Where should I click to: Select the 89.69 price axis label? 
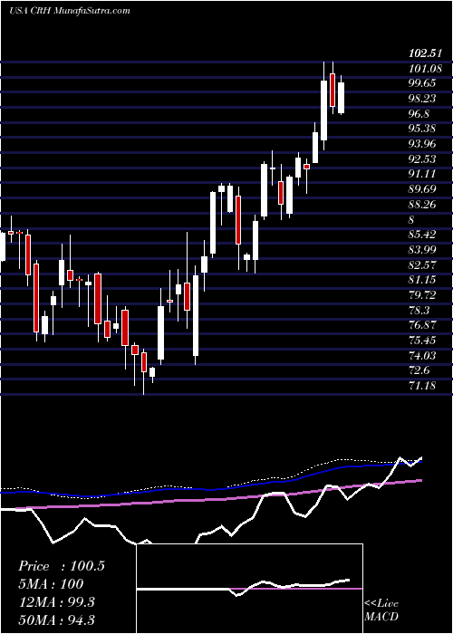coord(423,189)
